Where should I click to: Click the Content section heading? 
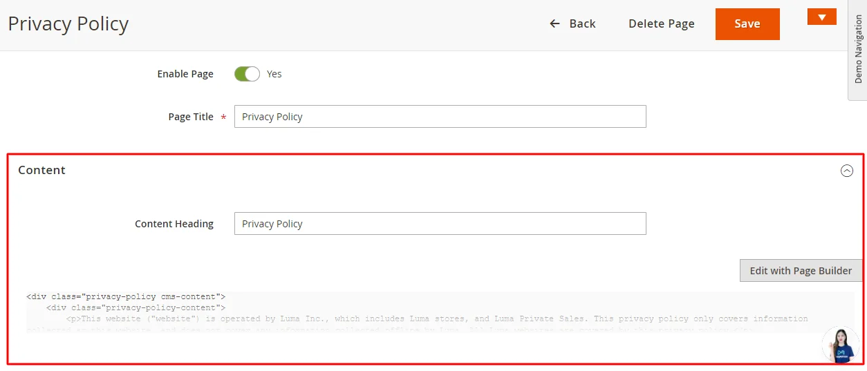(42, 170)
